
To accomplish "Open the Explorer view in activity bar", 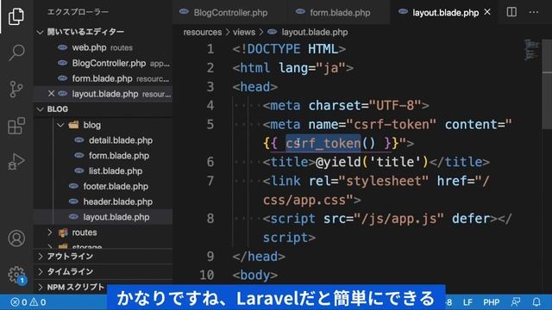I will point(16,16).
